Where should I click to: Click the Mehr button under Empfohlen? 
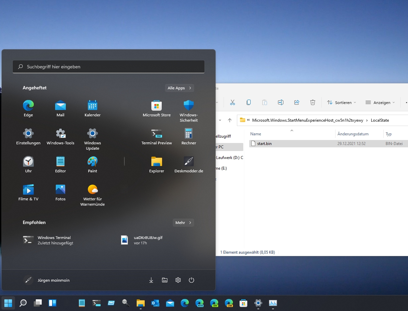[183, 223]
